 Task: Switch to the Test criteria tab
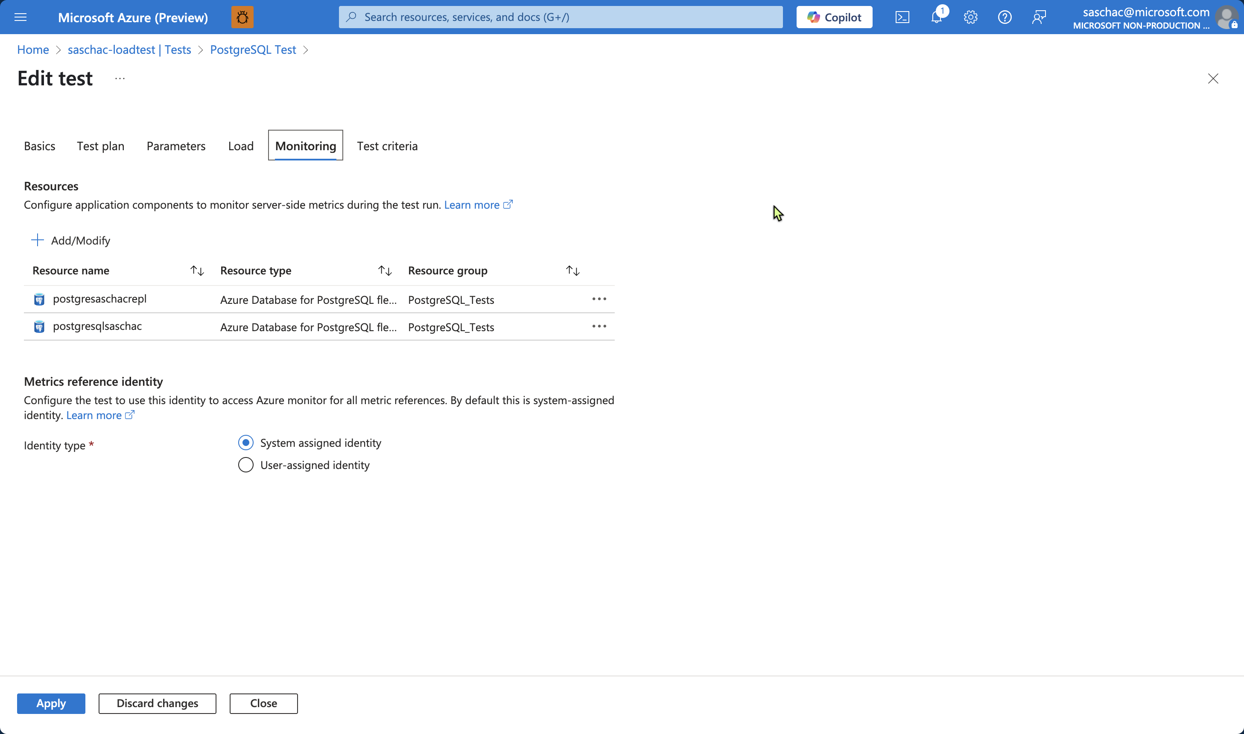point(387,146)
